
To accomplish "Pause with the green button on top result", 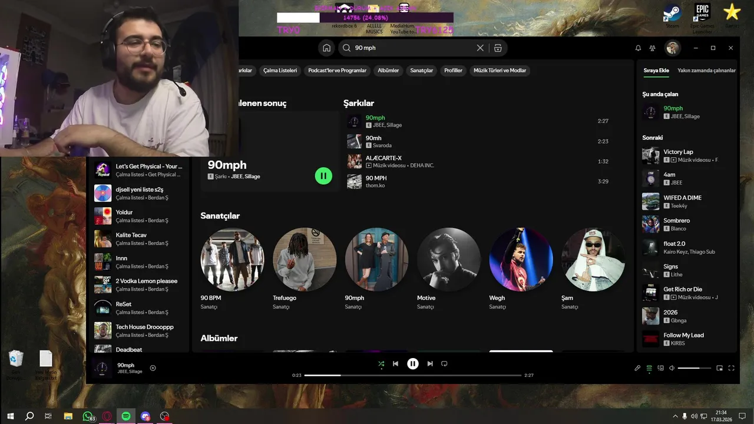I will (x=323, y=175).
